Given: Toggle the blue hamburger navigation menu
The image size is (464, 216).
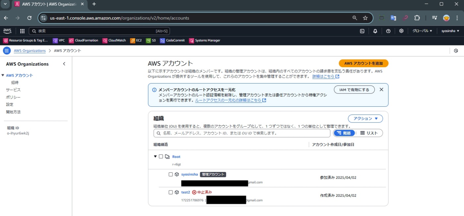Looking at the screenshot, I should (x=7, y=51).
